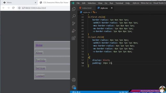This screenshot has width=166, height=93.
Task: Switch to CSS Awesome Menu Bar Hover tab
Action: [56, 3]
